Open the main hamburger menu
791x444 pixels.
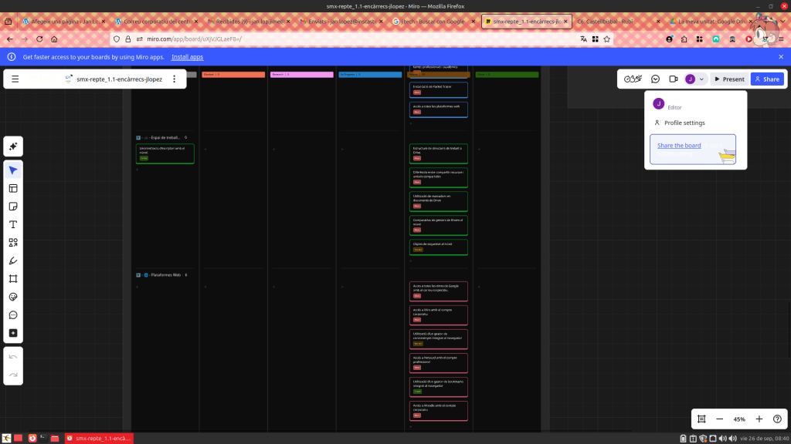click(x=15, y=79)
